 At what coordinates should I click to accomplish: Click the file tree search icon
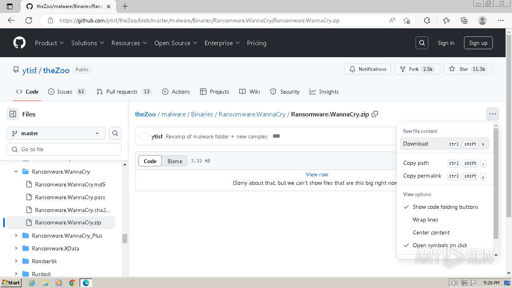click(115, 133)
